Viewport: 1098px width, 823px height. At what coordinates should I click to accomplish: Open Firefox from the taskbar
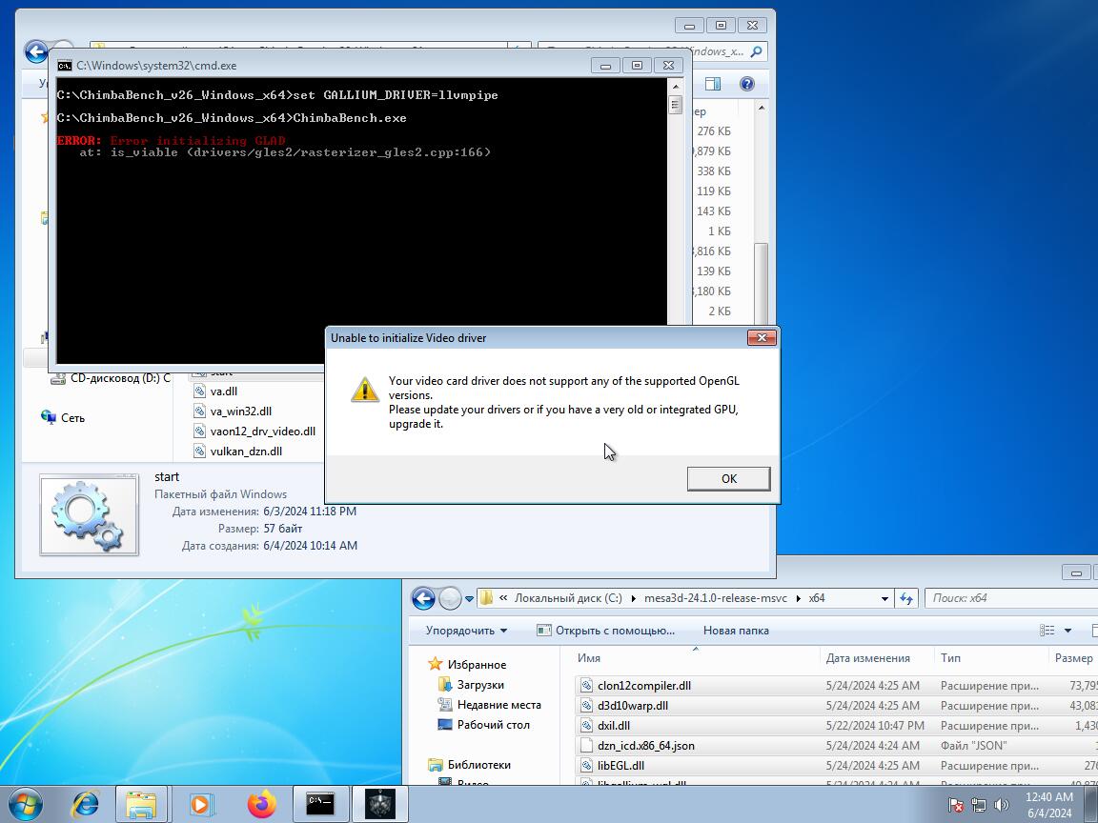tap(262, 804)
